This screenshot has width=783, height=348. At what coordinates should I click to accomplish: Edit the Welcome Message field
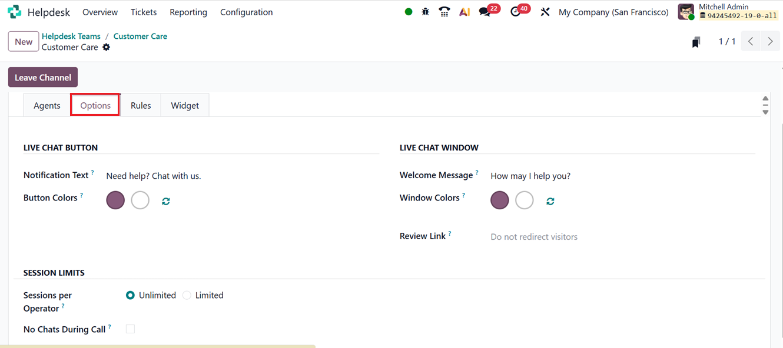[x=622, y=176]
